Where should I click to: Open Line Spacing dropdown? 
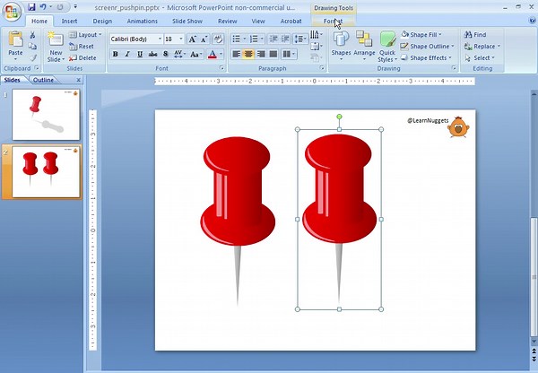click(x=300, y=39)
